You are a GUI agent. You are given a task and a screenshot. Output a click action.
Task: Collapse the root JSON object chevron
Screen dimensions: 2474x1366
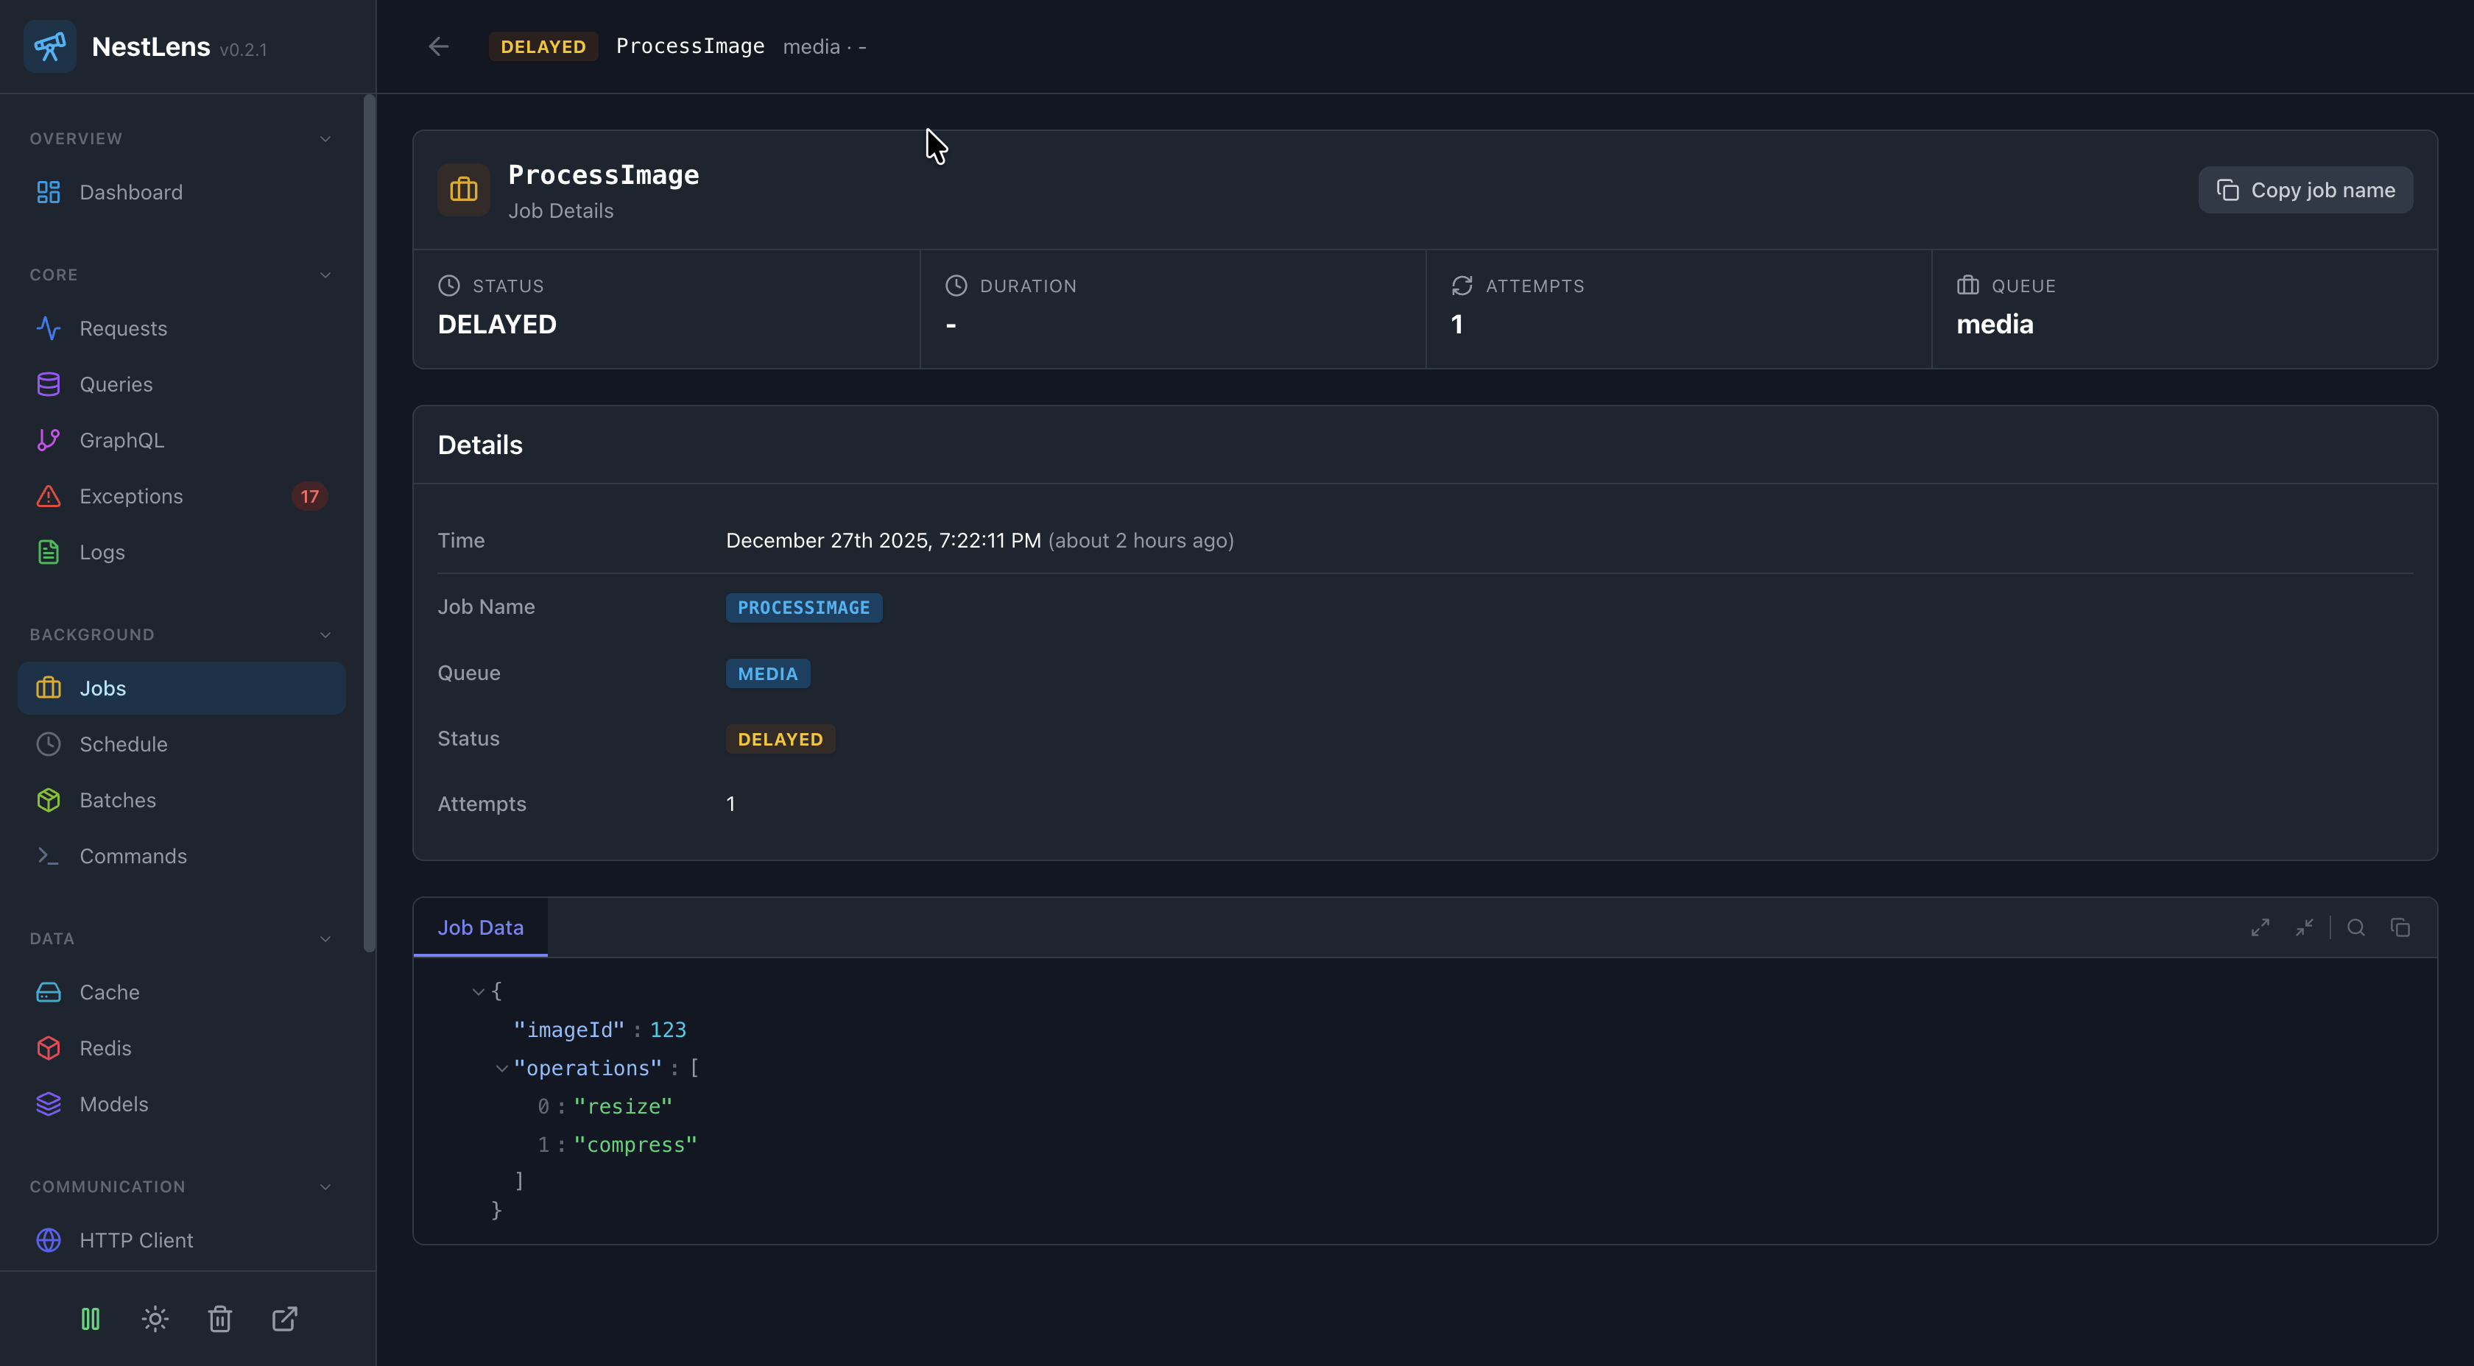tap(479, 991)
